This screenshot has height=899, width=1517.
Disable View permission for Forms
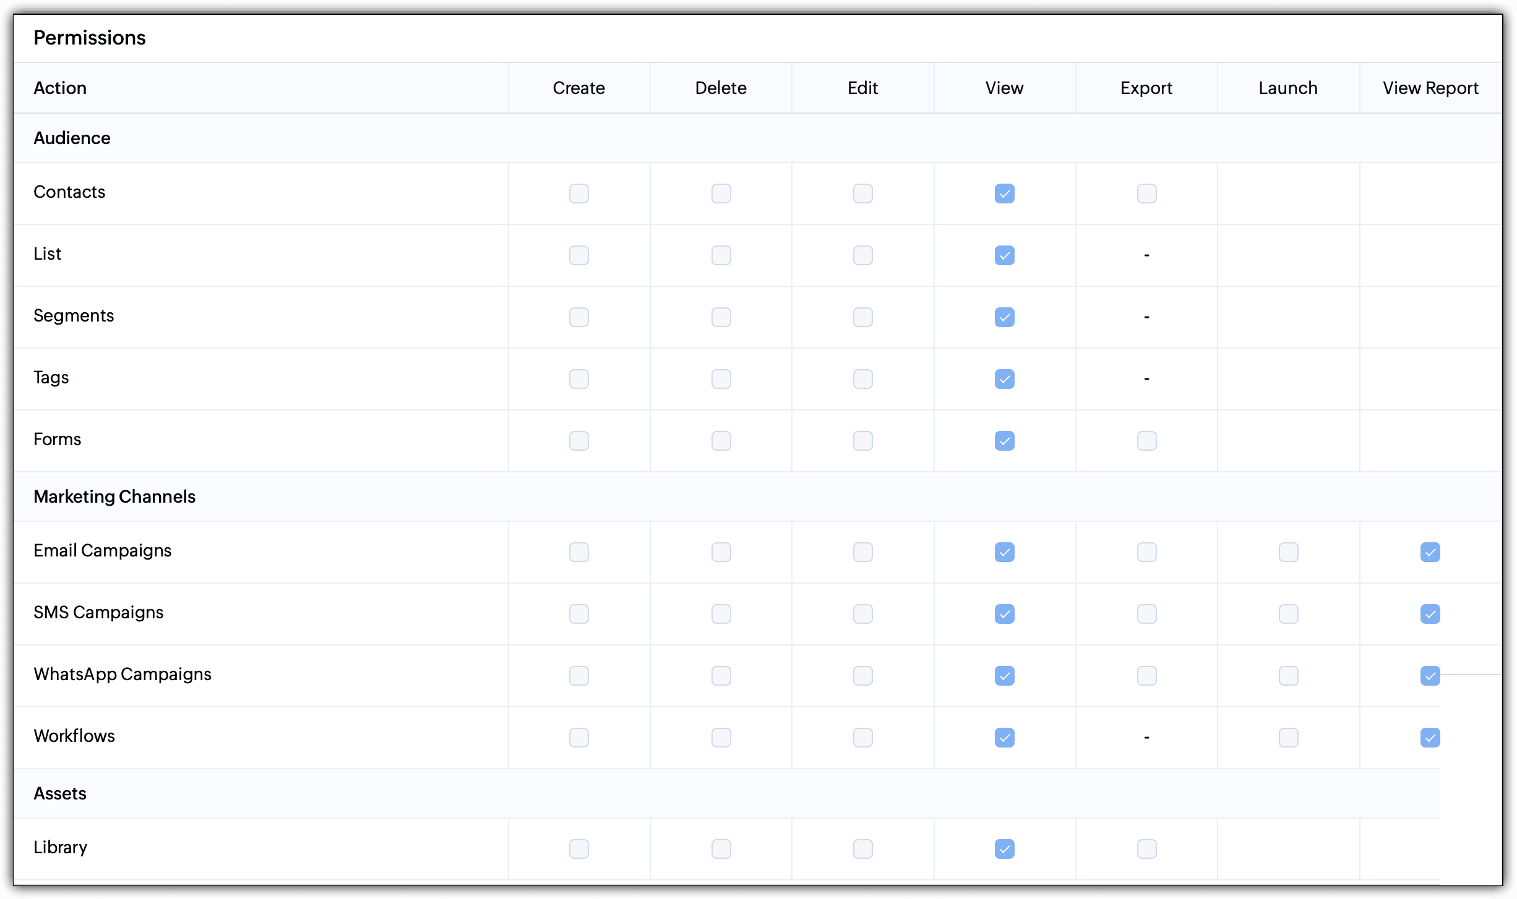tap(1004, 441)
